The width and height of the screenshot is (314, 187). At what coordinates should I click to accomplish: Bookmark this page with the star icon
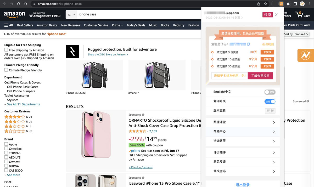pyautogui.click(x=266, y=4)
